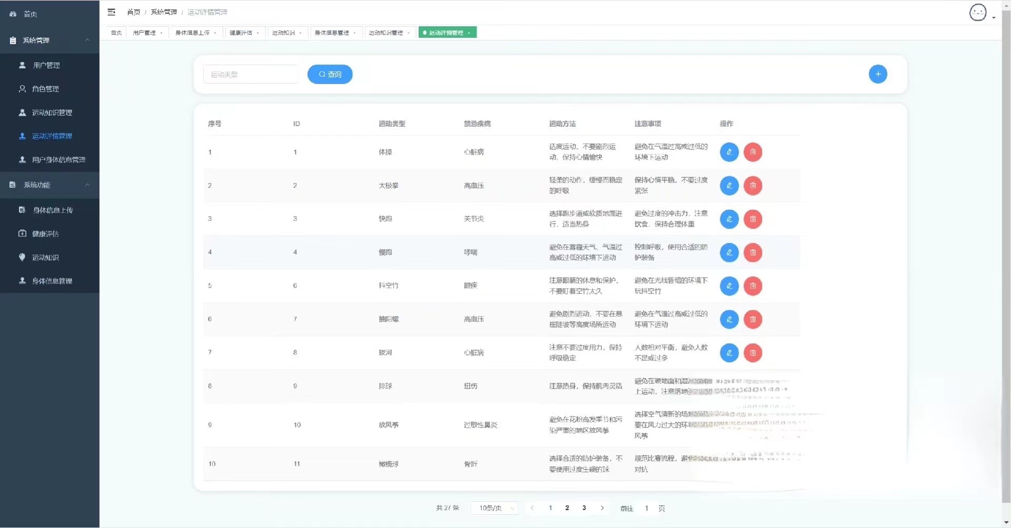Collapse the 系统功能 sidebar section
Viewport: 1011px width, 528px height.
coord(49,185)
